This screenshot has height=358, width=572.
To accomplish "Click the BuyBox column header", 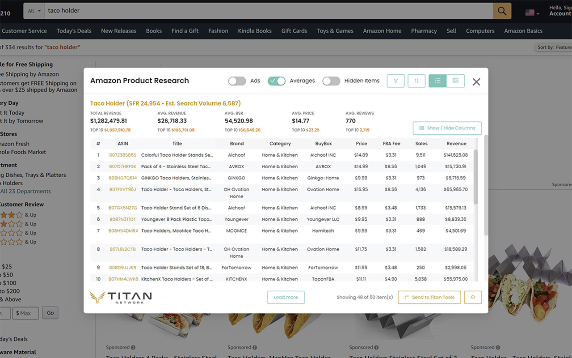I will point(324,144).
